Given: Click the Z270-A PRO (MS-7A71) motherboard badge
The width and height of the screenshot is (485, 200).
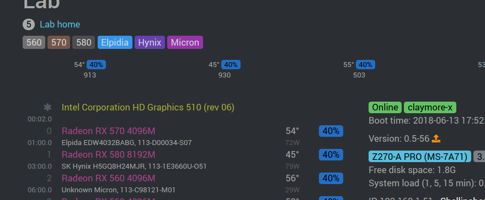Looking at the screenshot, I should pyautogui.click(x=420, y=156).
